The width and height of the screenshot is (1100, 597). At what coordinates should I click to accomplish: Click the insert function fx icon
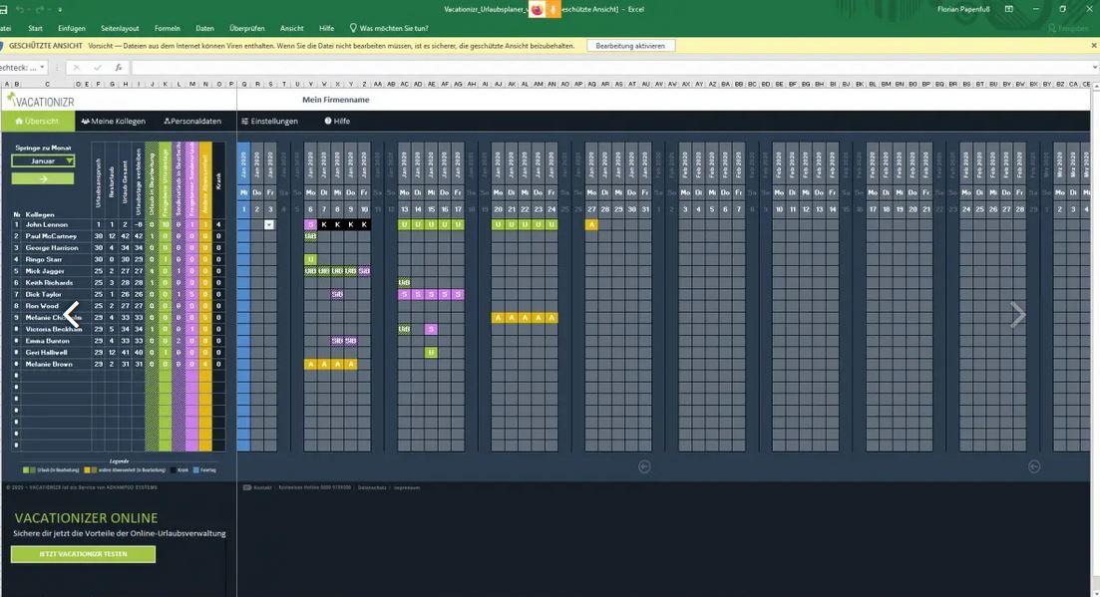pyautogui.click(x=118, y=68)
